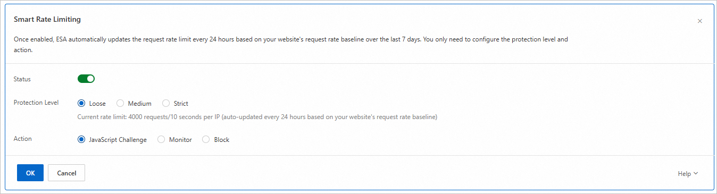The width and height of the screenshot is (717, 194).
Task: Open the Help dropdown menu
Action: click(688, 174)
